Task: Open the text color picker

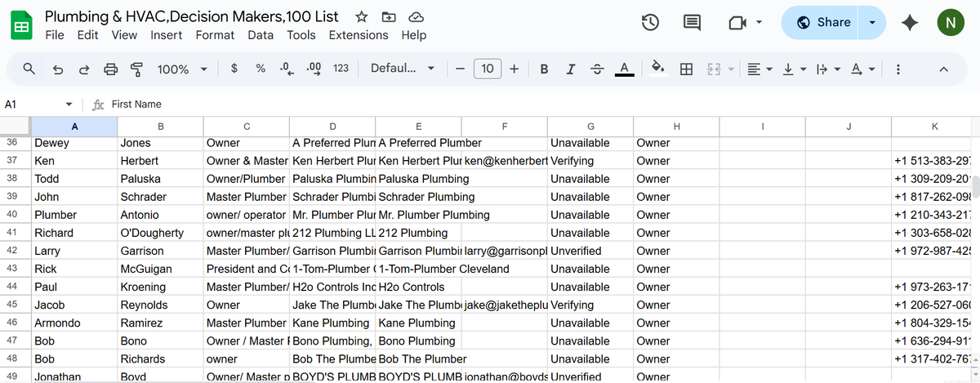Action: 624,69
